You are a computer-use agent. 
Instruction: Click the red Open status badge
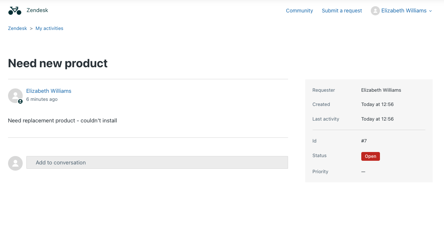coord(370,156)
